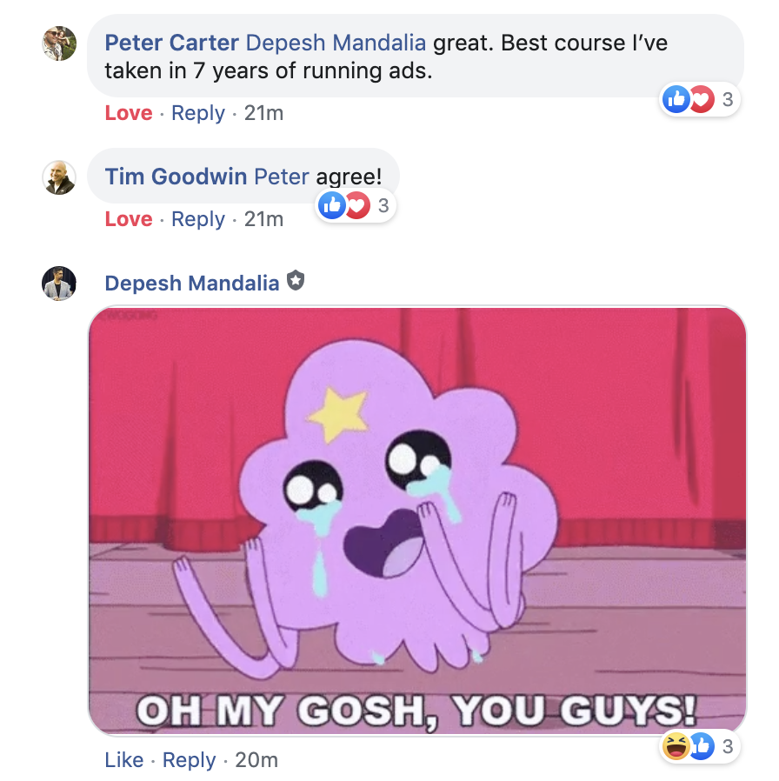Open the 'Oh my gosh, you guys' GIF
This screenshot has height=781, width=779.
click(417, 521)
